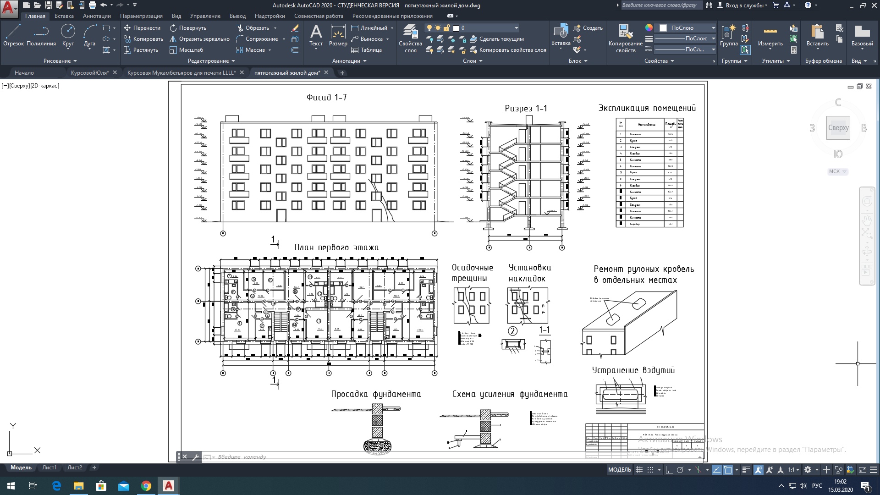Screen dimensions: 880x495
Task: Switch to the КурсовойЮля drawing tab
Action: pos(90,72)
